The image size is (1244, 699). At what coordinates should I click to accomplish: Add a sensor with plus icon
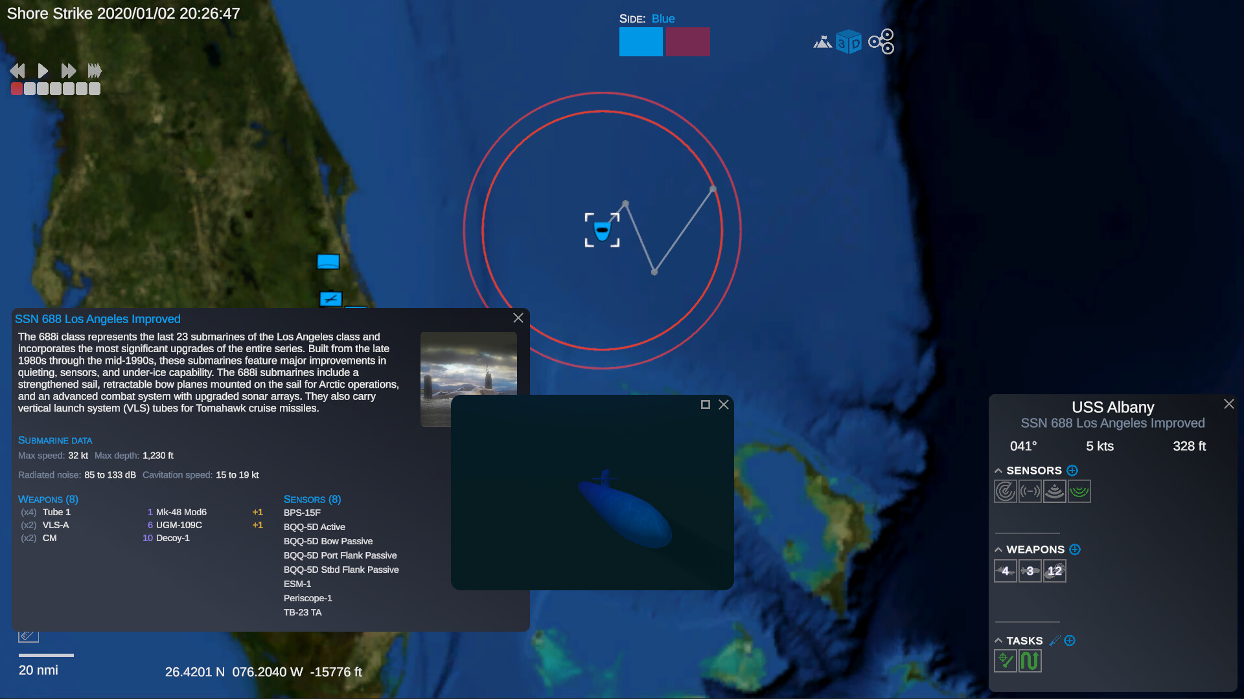pyautogui.click(x=1072, y=471)
